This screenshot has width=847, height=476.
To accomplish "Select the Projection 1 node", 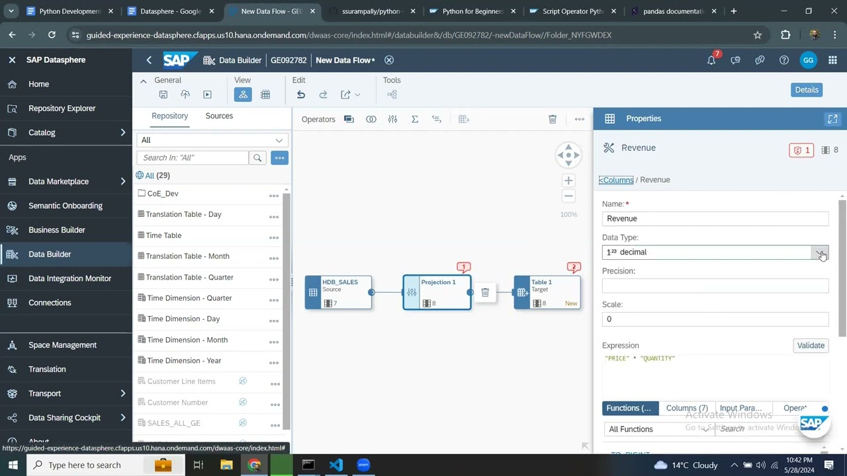I will point(437,292).
